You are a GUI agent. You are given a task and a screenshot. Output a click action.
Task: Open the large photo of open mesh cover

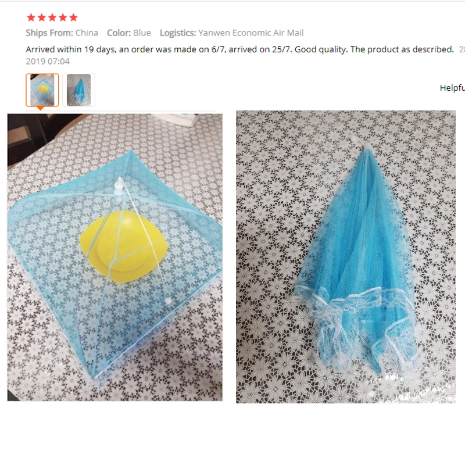[x=115, y=257]
